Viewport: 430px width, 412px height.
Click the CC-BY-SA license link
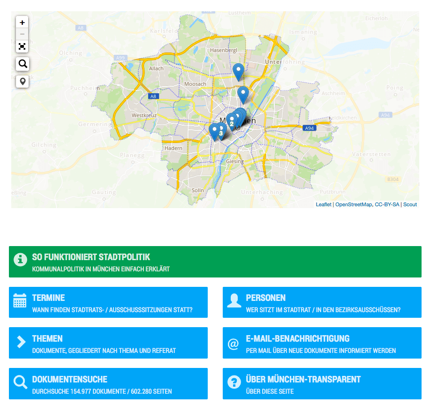(x=387, y=204)
